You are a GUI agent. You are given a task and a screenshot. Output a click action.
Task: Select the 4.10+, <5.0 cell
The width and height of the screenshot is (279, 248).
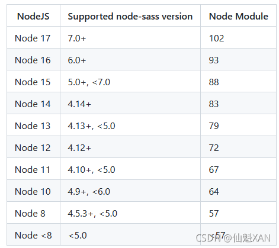click(91, 169)
